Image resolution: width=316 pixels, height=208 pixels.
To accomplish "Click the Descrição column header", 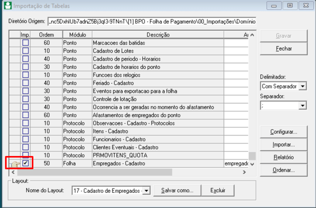I will click(x=158, y=35).
